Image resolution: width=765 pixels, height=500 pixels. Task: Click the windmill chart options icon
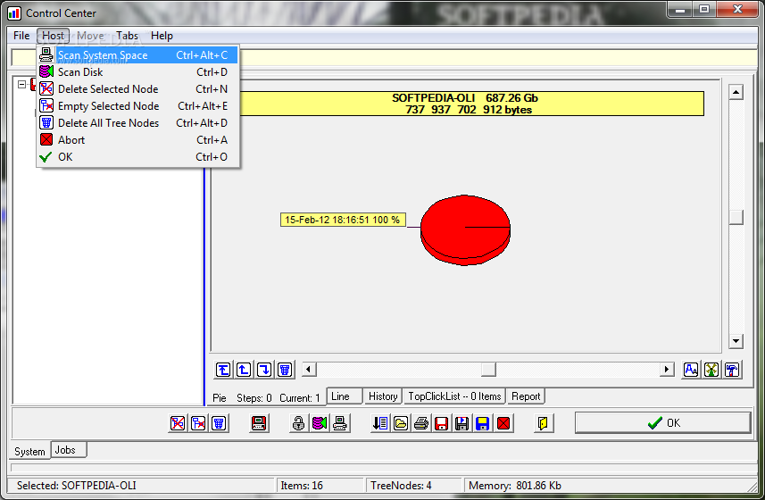pos(711,370)
